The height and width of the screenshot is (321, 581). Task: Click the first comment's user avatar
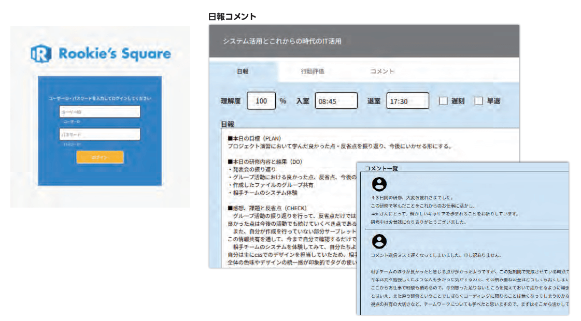[380, 184]
